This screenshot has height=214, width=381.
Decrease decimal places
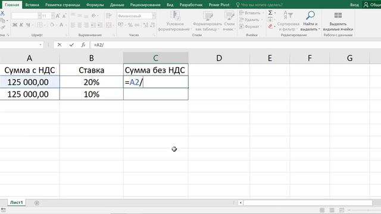(x=152, y=25)
